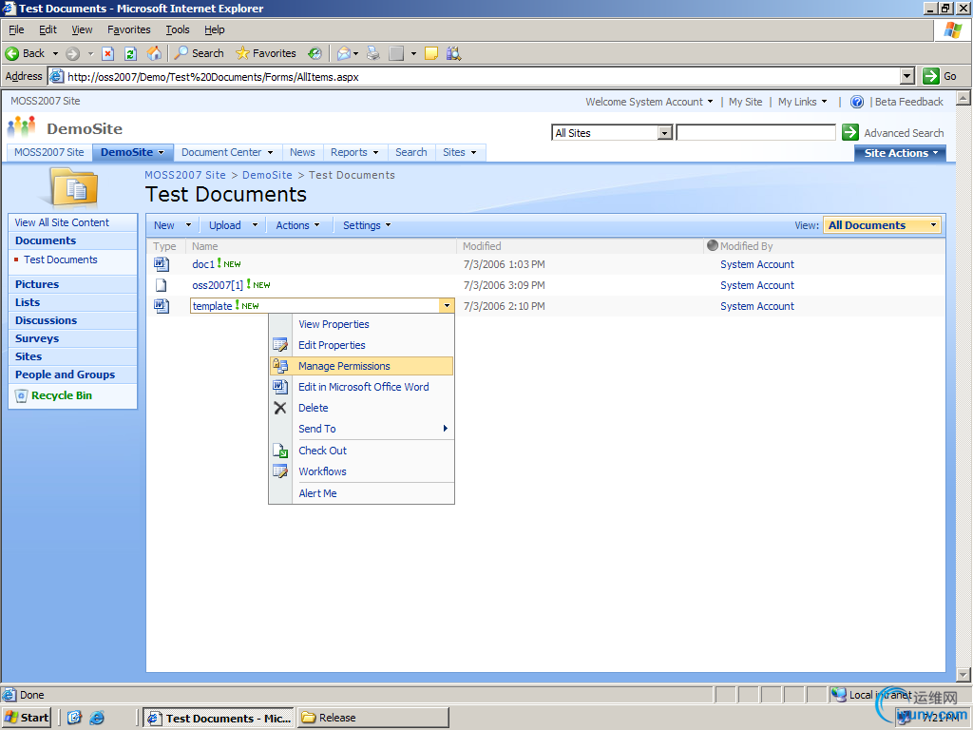Click the Search magnifier toolbar button

pyautogui.click(x=199, y=53)
